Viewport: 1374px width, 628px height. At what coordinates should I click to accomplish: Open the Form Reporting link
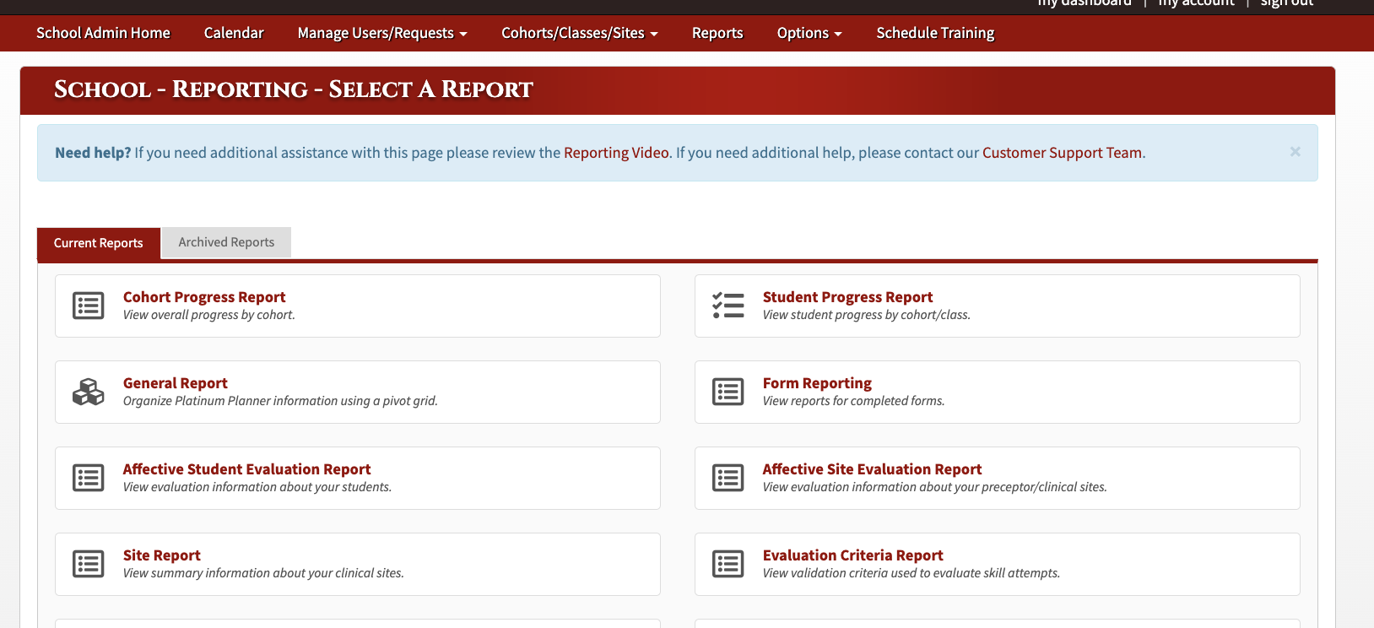coord(817,383)
